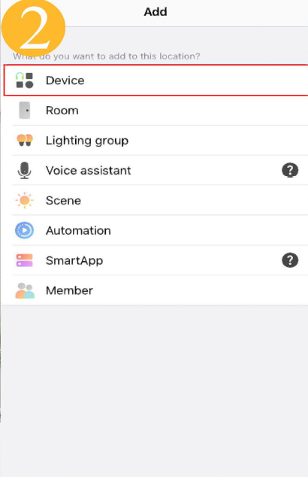Click the Scene sun icon

24,200
